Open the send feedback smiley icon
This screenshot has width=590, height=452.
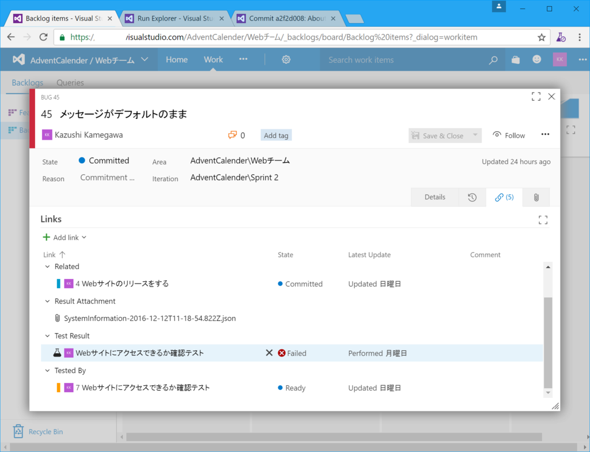click(536, 59)
